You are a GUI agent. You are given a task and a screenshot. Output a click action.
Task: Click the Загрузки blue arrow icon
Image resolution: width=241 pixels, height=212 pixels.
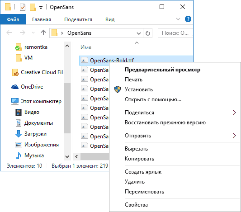[x=19, y=134]
